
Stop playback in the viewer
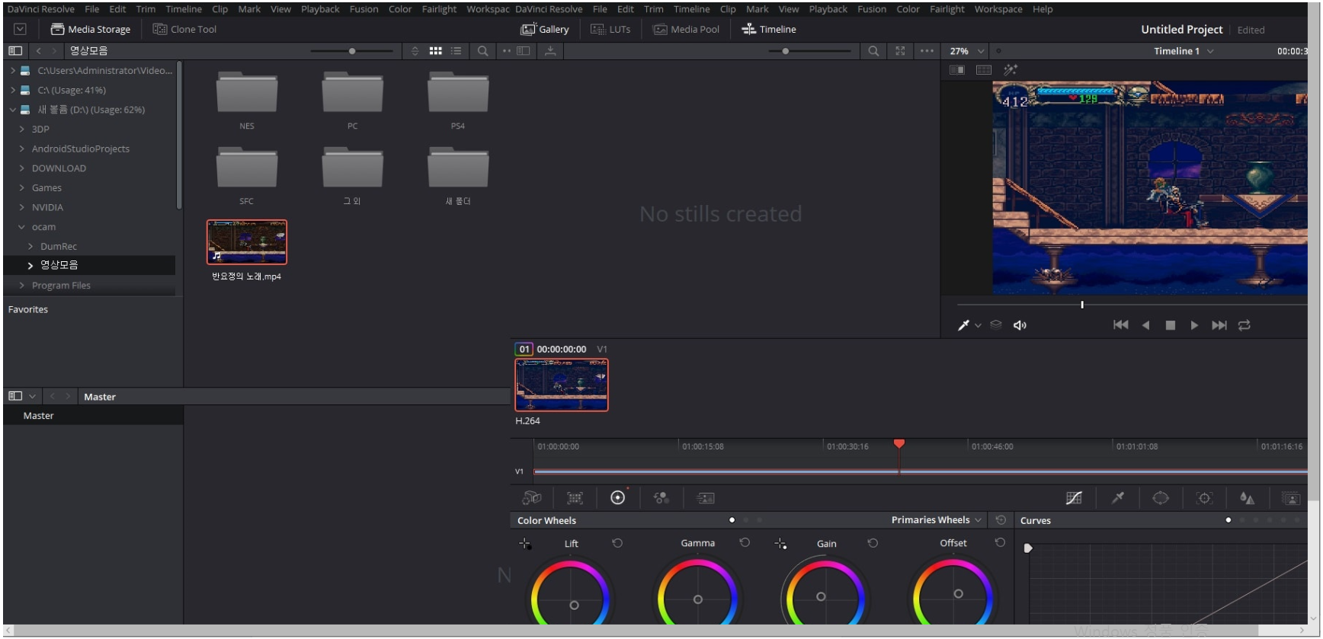pyautogui.click(x=1171, y=325)
